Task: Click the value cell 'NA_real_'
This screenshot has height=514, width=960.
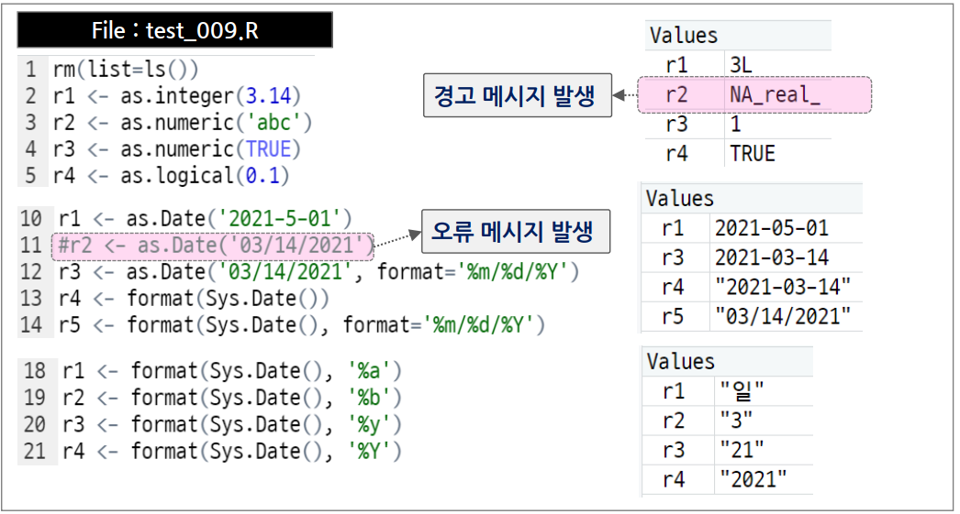Action: coord(775,94)
